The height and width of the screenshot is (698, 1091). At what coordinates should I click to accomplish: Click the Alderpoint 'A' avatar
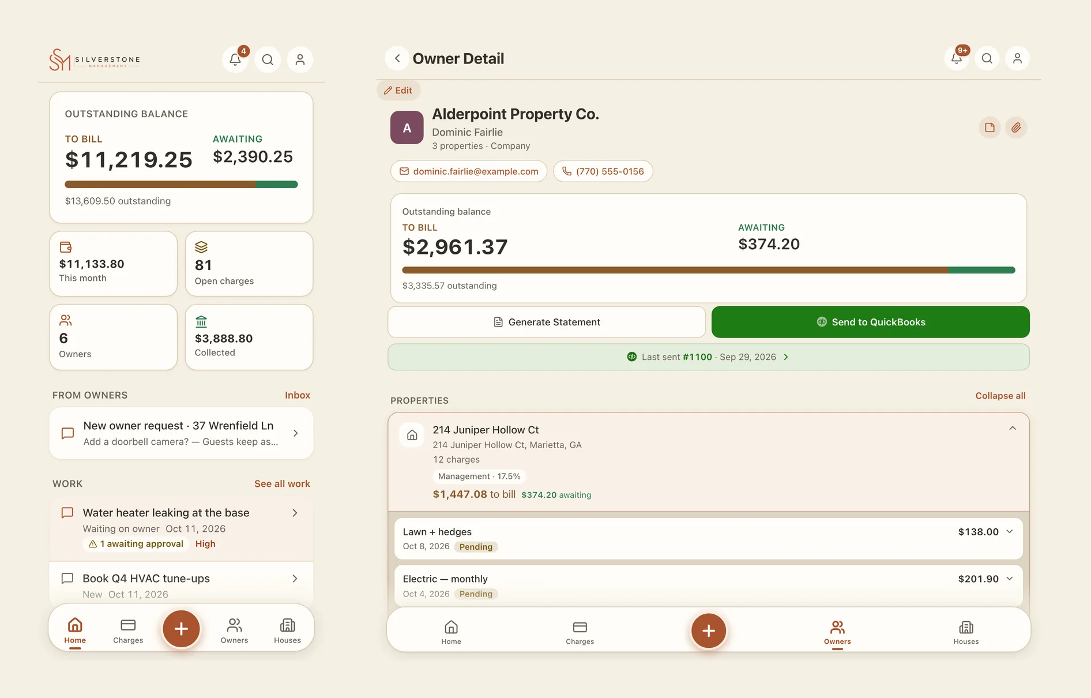pyautogui.click(x=407, y=127)
